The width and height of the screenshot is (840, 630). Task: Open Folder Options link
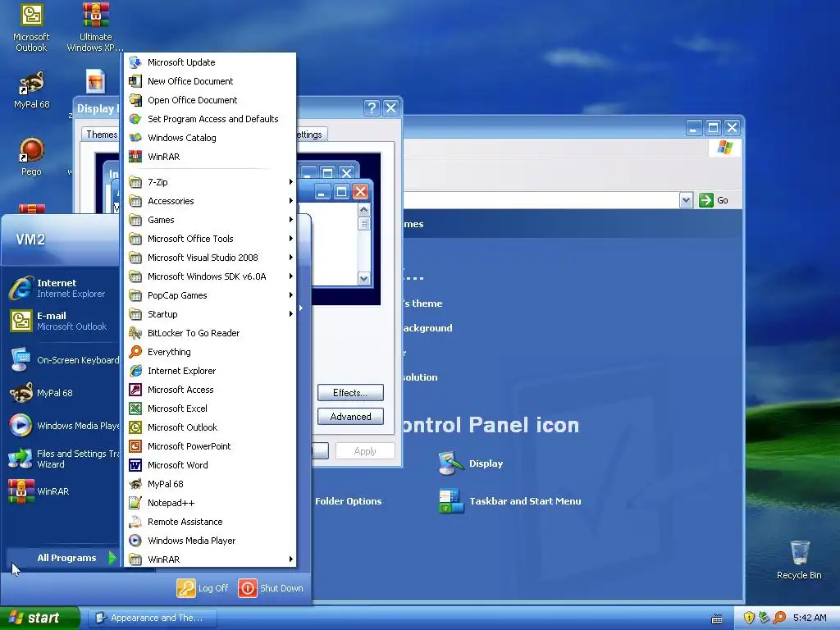click(348, 501)
